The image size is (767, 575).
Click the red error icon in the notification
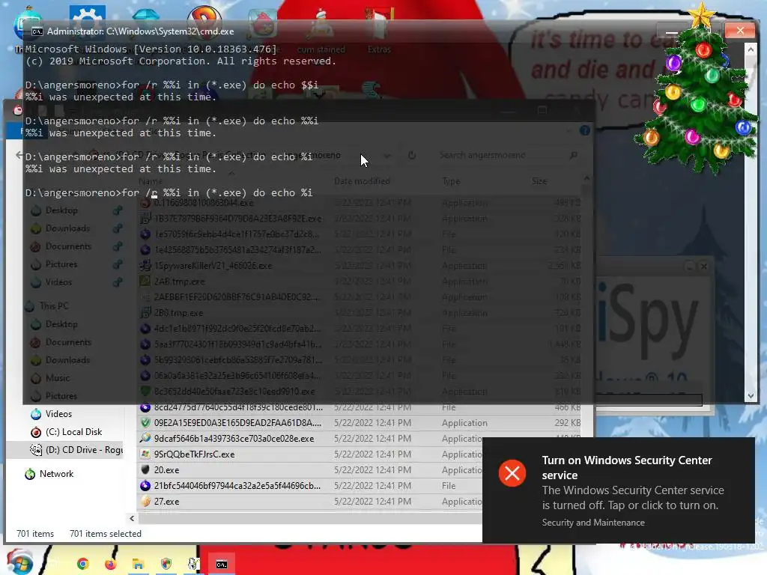512,473
